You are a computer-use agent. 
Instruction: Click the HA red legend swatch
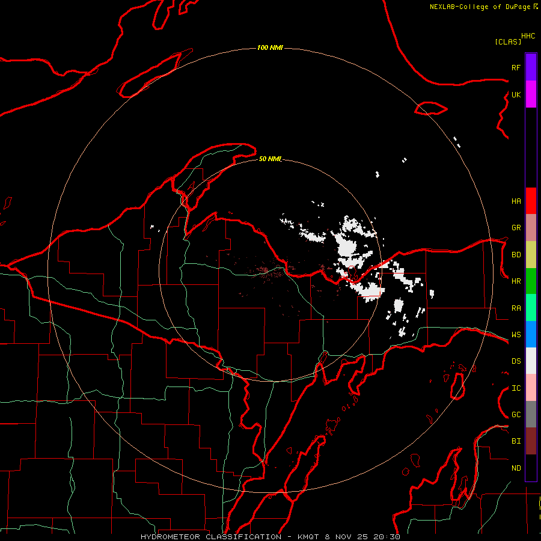pos(531,201)
